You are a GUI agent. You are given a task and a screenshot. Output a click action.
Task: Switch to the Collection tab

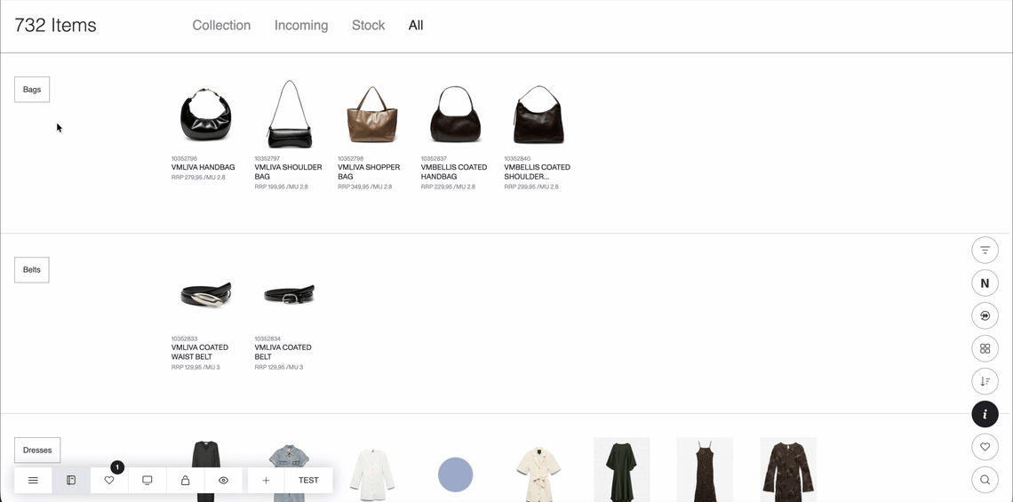tap(221, 26)
